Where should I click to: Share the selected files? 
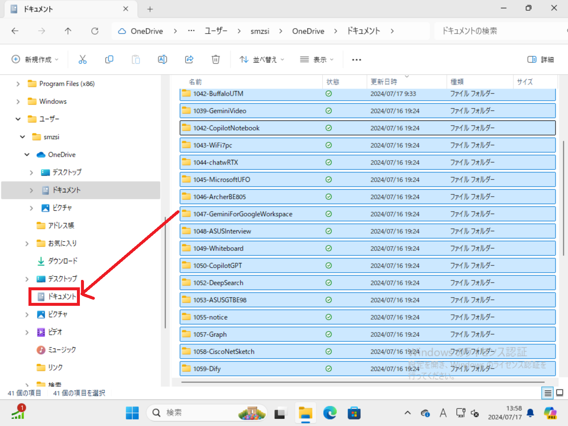click(189, 59)
